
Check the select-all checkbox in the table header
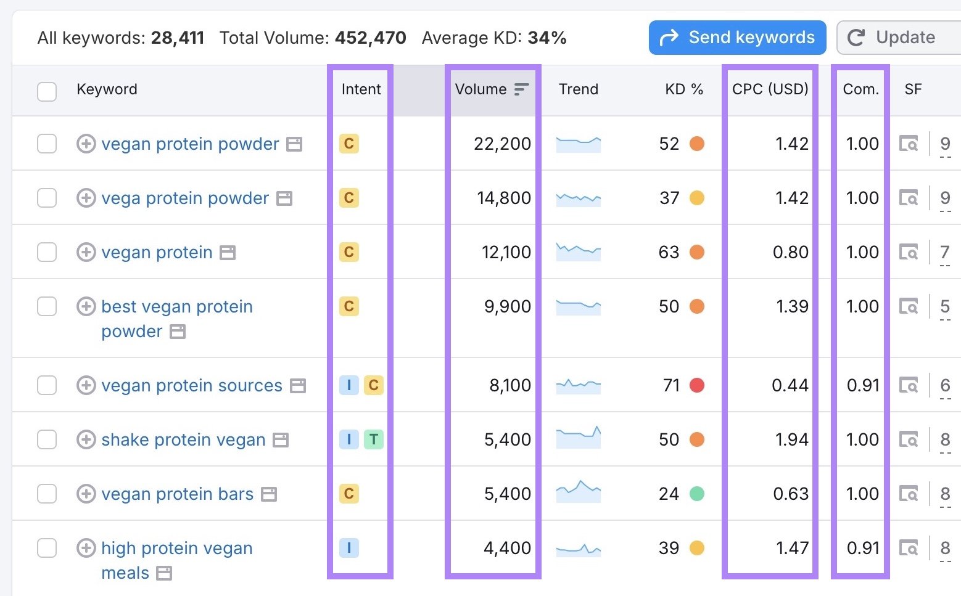pos(47,90)
